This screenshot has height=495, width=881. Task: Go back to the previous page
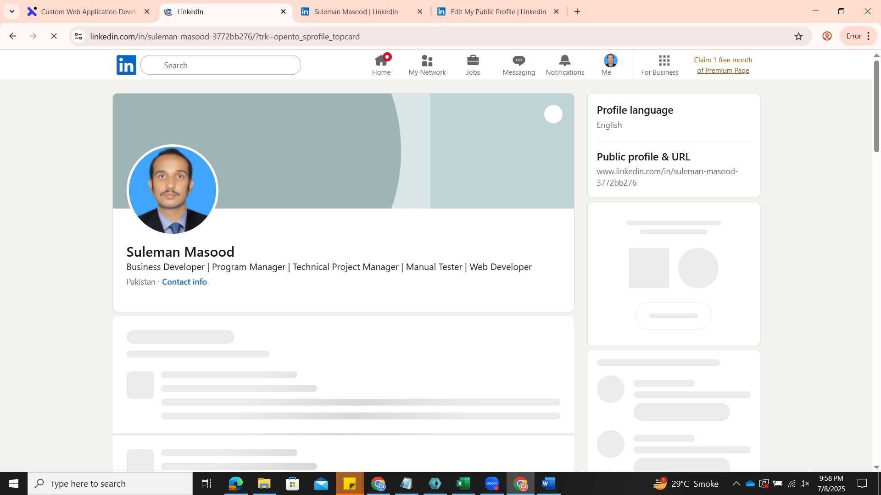point(13,36)
